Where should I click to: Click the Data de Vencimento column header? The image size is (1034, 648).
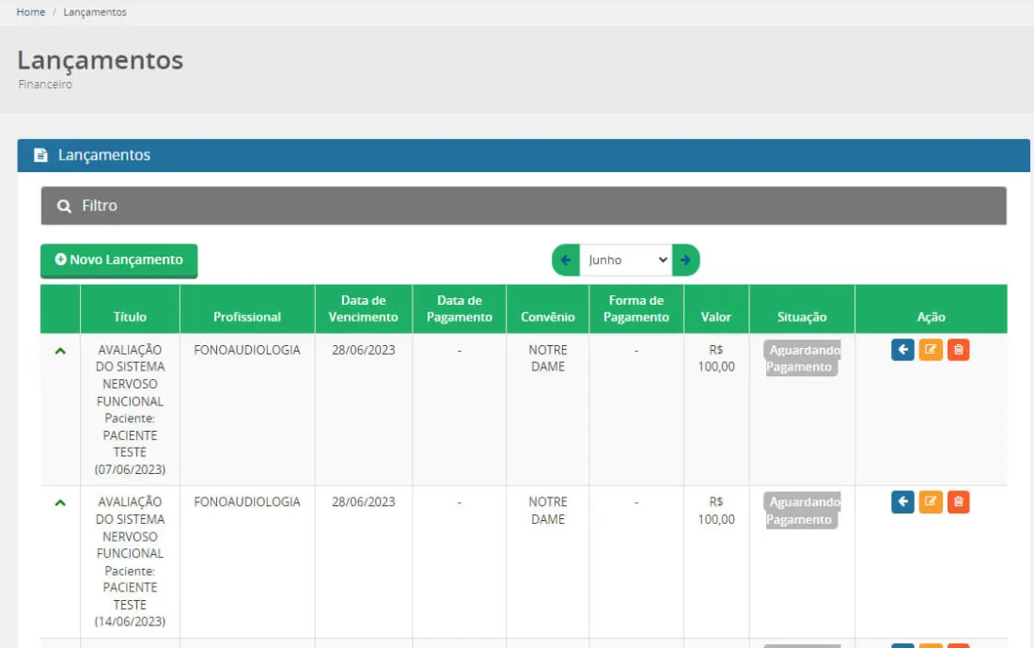(x=364, y=308)
